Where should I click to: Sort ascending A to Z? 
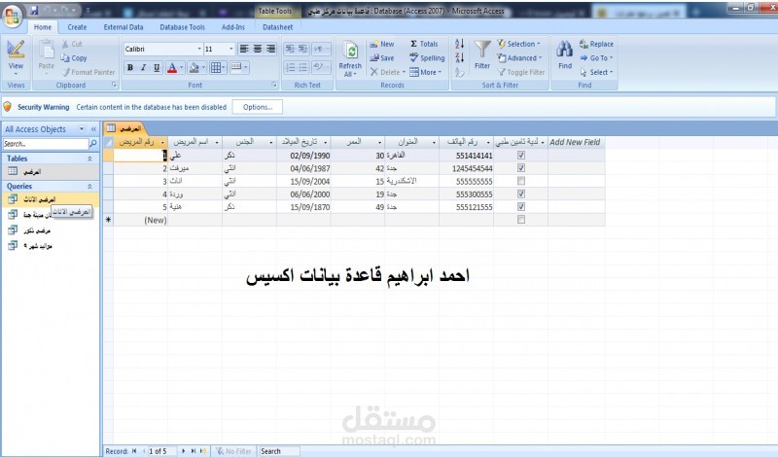459,44
